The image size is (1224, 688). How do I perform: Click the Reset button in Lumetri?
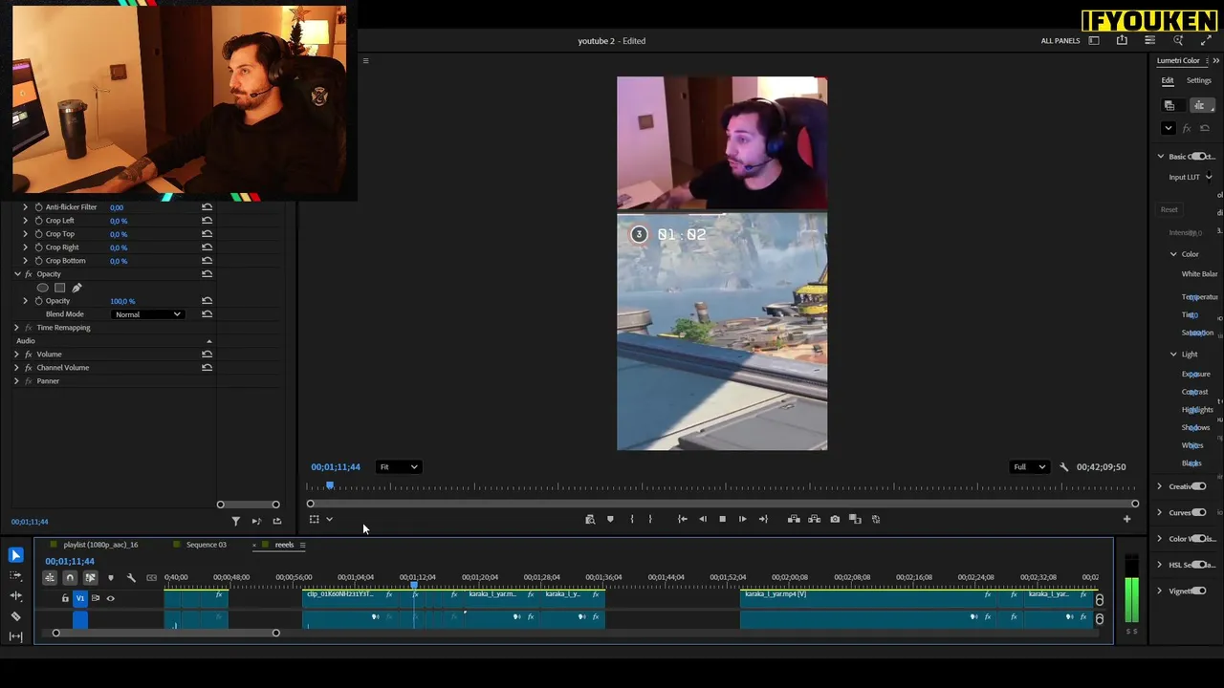pos(1169,210)
